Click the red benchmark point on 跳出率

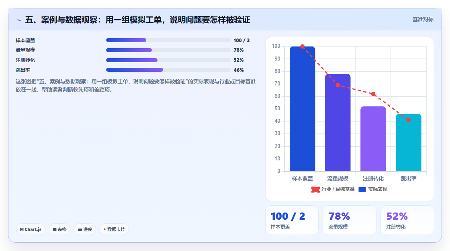pyautogui.click(x=408, y=120)
